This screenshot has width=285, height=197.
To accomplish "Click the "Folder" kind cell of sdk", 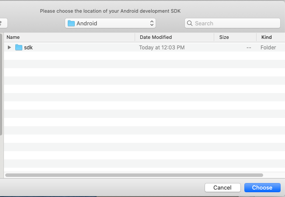I will coord(268,48).
